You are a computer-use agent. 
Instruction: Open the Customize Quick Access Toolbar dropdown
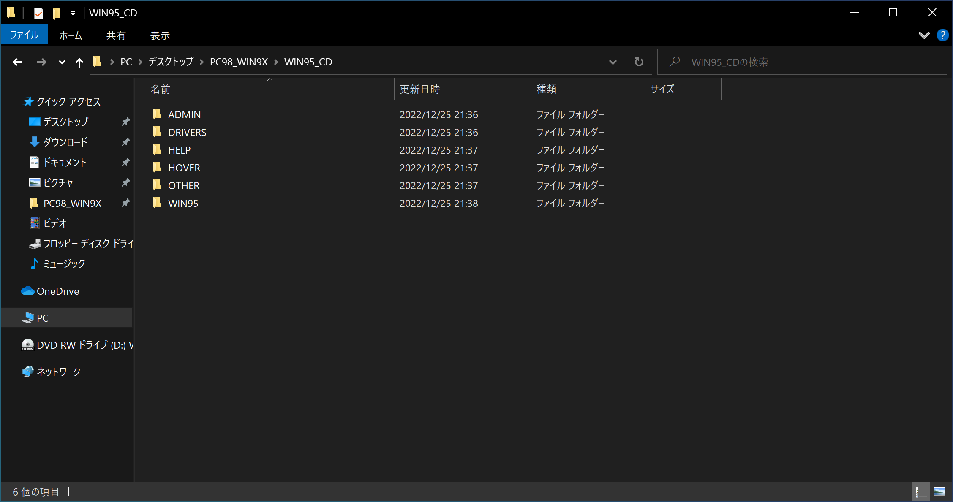(x=73, y=13)
